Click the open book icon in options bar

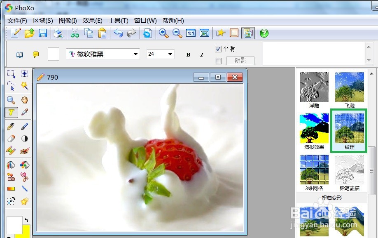click(20, 55)
